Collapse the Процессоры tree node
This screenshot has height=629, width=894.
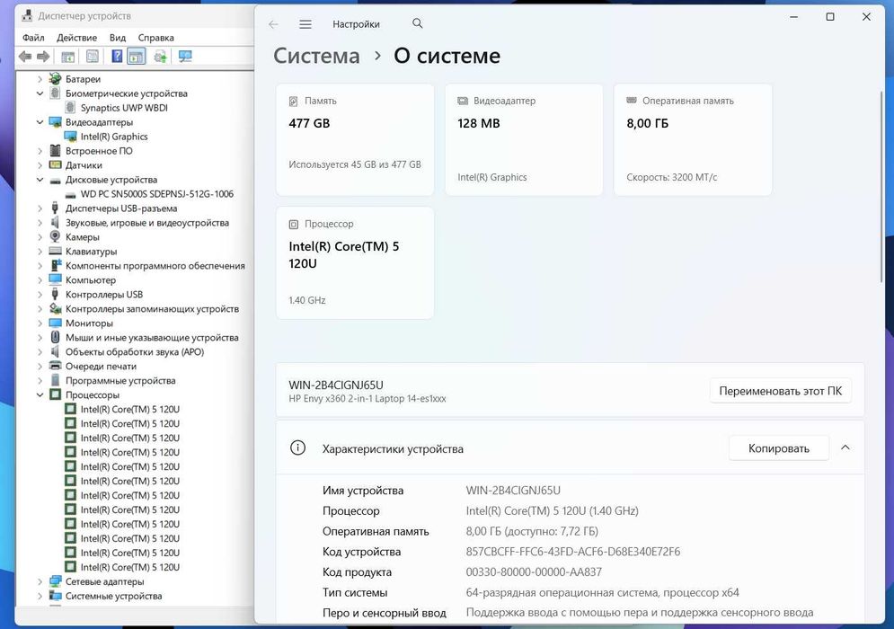click(x=40, y=394)
